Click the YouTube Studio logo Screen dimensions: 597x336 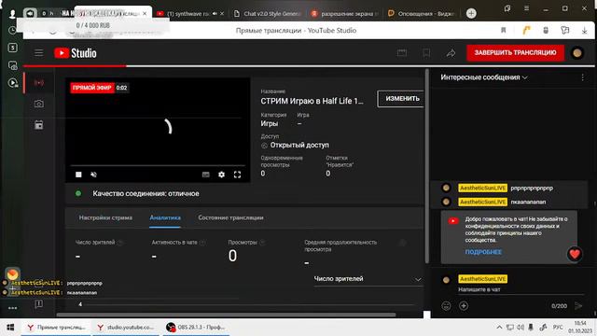[76, 53]
